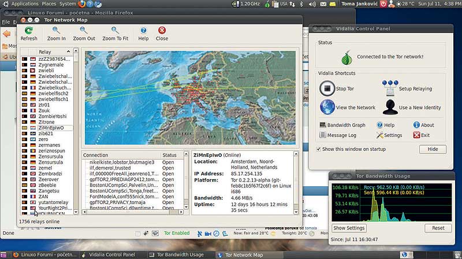Open the Message Log
Image resolution: width=462 pixels, height=259 pixels.
tap(338, 135)
